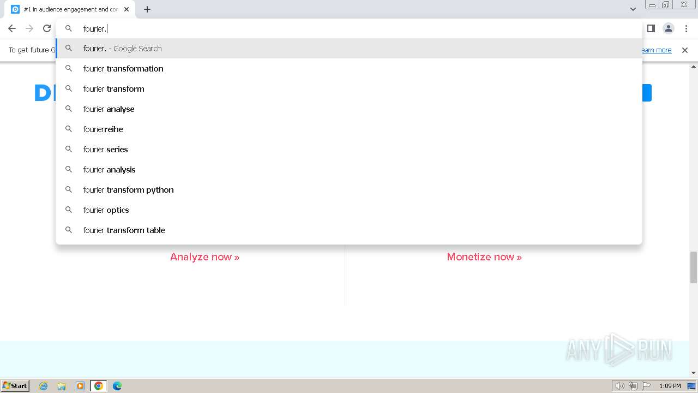Image resolution: width=698 pixels, height=393 pixels.
Task: Select the 'fourier analyse' suggestion
Action: tap(349, 109)
